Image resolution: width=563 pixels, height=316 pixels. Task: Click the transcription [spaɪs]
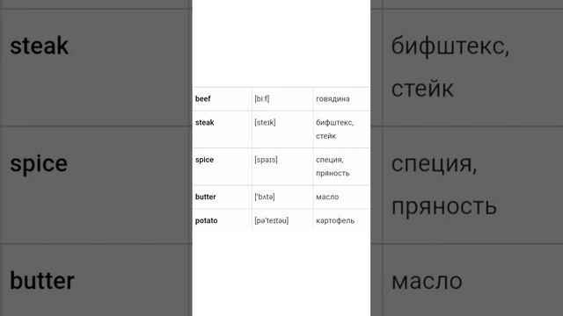tap(266, 160)
